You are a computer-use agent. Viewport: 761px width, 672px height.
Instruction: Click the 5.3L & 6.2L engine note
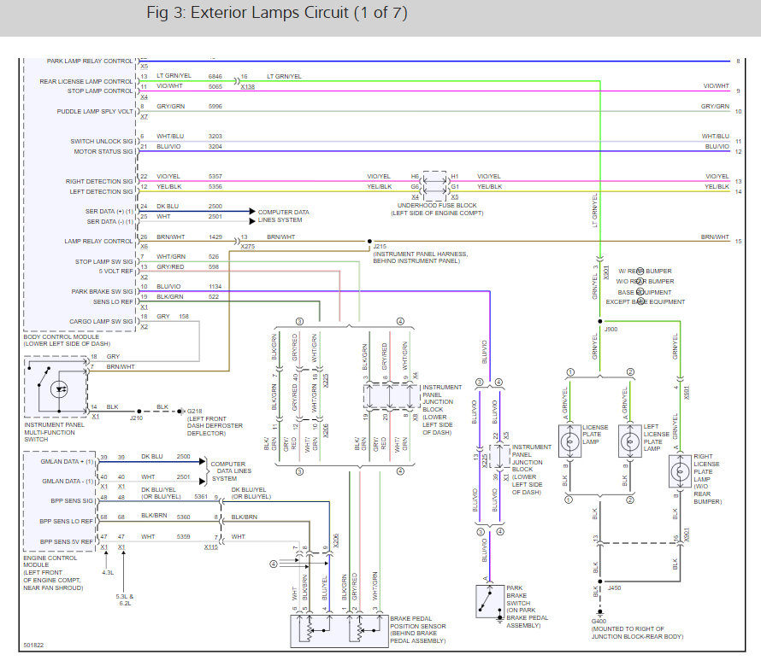pyautogui.click(x=124, y=599)
